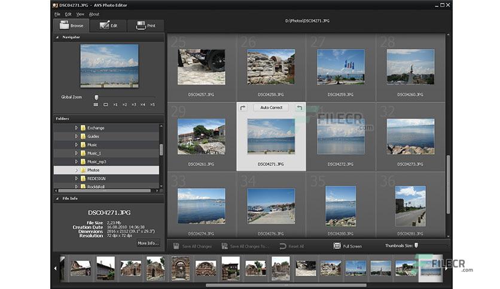Click the Save All Changes To icon
500x289 pixels.
pos(224,246)
